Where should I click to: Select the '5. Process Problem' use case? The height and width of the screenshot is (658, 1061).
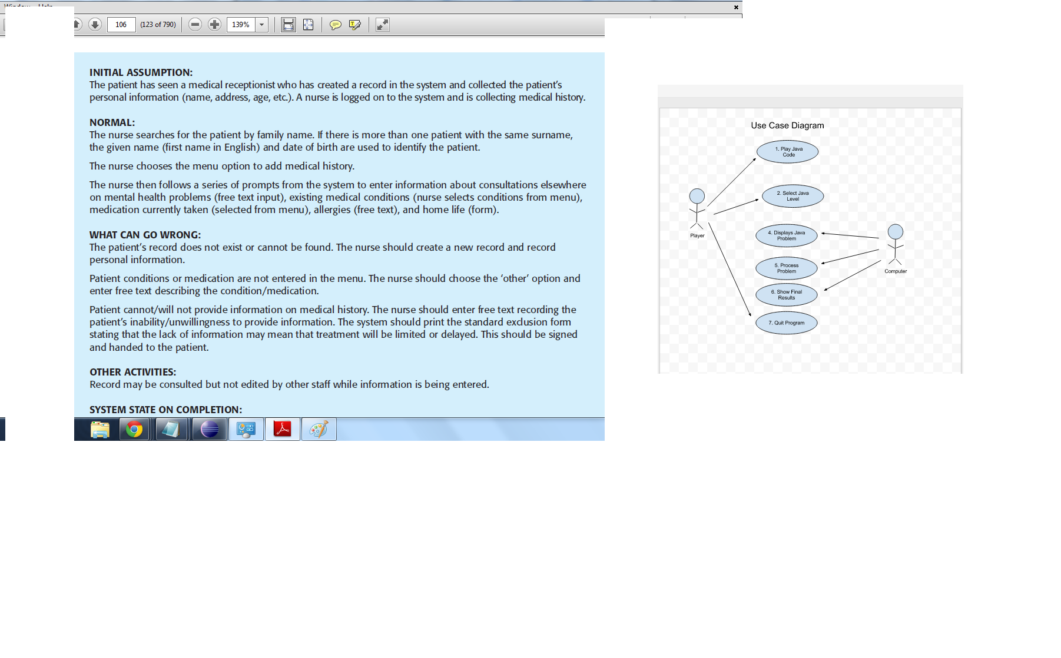[x=787, y=268]
